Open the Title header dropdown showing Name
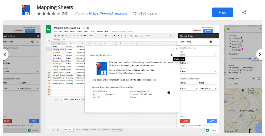 [198, 55]
